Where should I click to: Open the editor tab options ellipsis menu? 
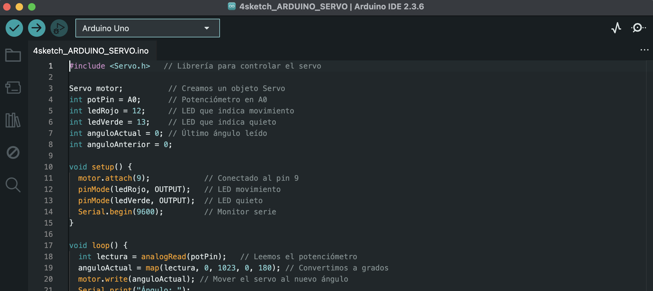tap(644, 50)
